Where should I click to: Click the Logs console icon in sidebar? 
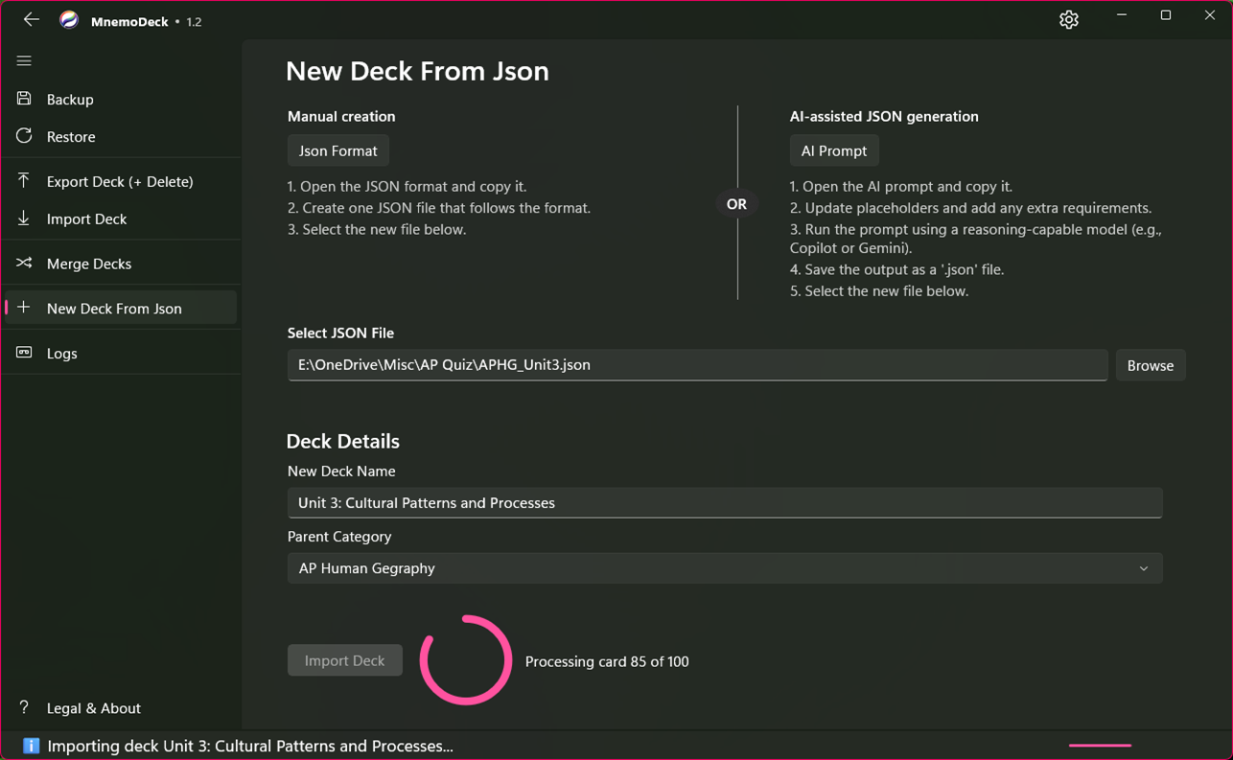coord(24,353)
